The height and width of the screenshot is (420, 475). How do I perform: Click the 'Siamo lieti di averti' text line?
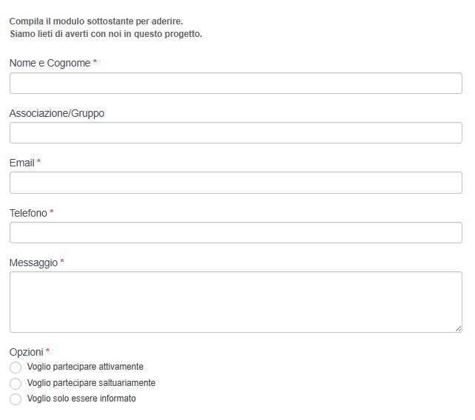[x=106, y=34]
